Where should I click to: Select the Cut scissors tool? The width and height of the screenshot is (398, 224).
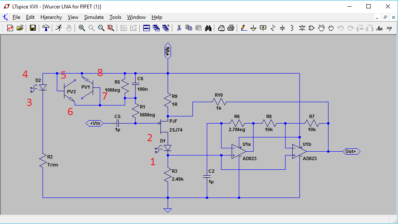pyautogui.click(x=179, y=28)
